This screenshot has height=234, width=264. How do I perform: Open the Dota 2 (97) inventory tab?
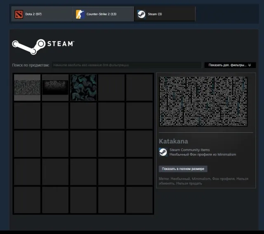click(x=42, y=14)
